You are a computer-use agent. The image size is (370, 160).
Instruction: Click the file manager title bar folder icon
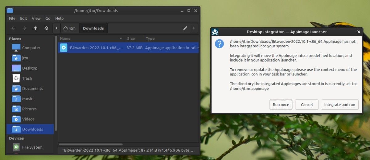tap(10, 10)
